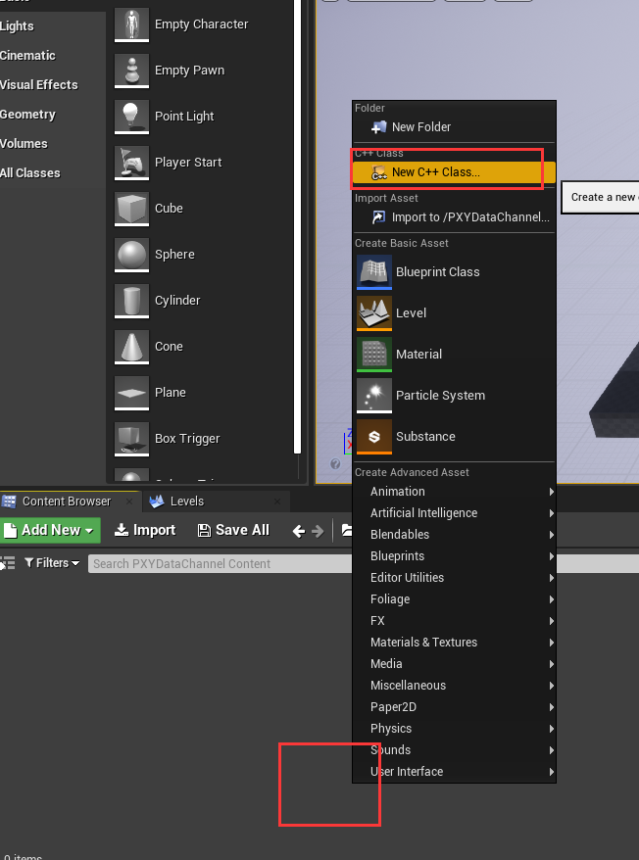Select the Empty Character icon
The height and width of the screenshot is (860, 639).
(x=131, y=24)
